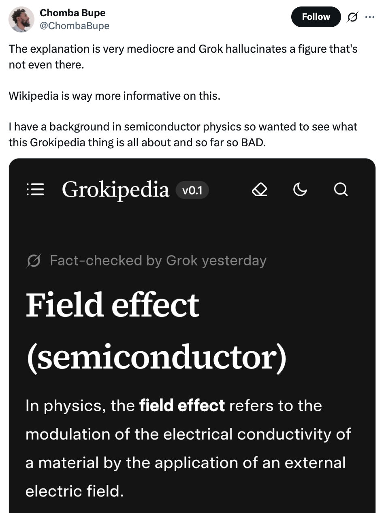
Task: Click the eraser icon in Grokipedia header
Action: pyautogui.click(x=259, y=190)
